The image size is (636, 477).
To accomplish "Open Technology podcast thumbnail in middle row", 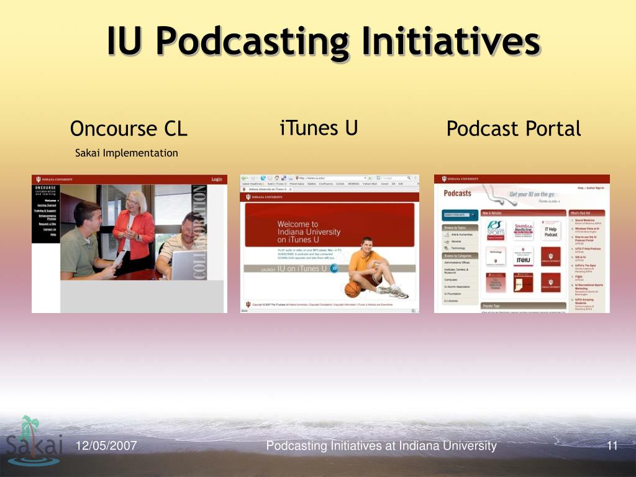I will pyautogui.click(x=496, y=257).
